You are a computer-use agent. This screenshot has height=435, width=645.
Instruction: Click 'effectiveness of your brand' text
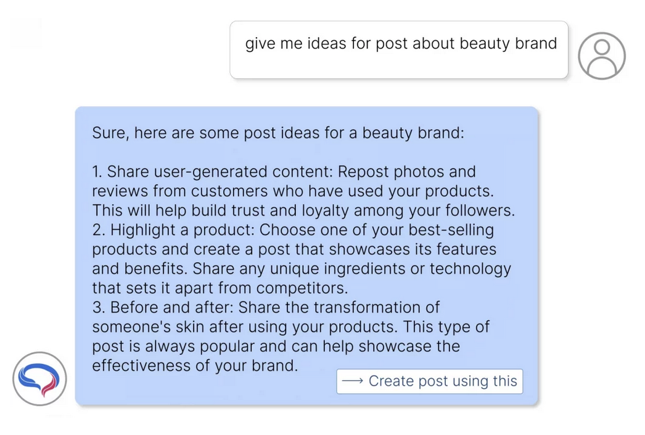(x=194, y=365)
